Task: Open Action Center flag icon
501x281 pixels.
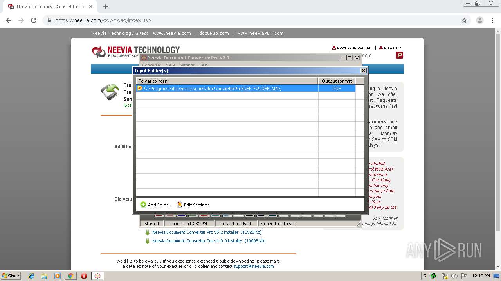Action: click(464, 276)
